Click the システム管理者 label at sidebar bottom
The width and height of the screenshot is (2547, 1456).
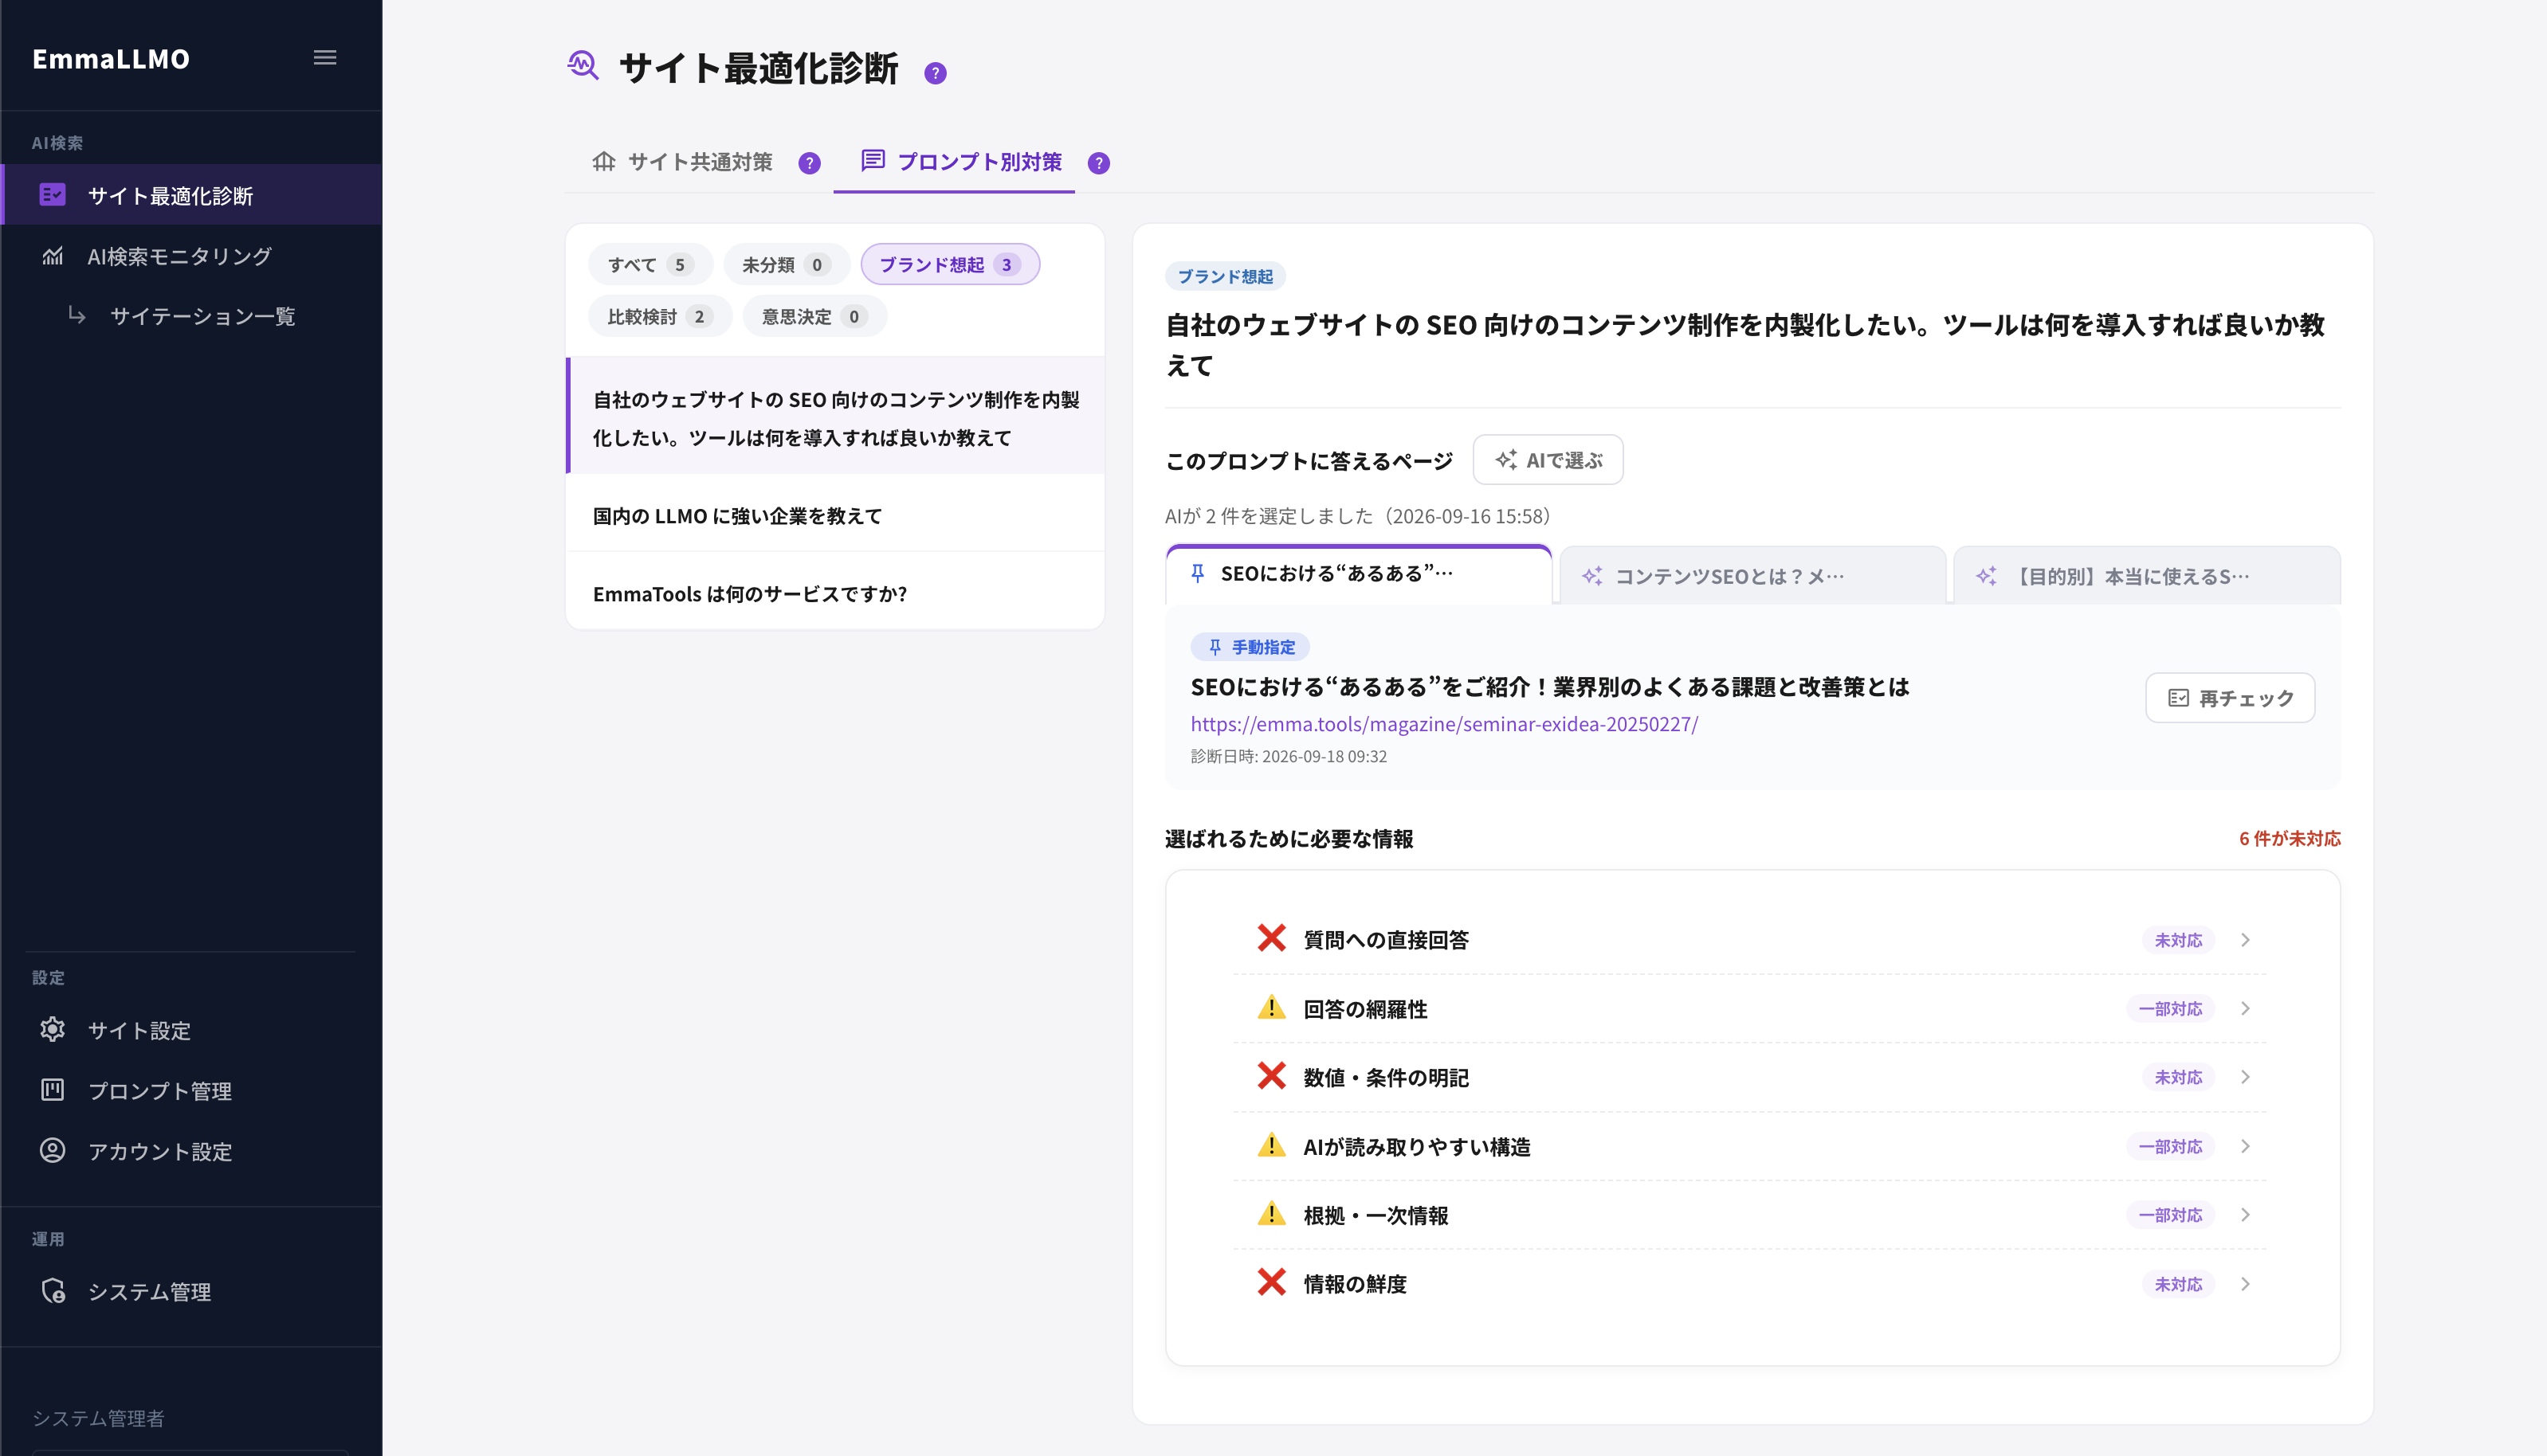pyautogui.click(x=98, y=1418)
